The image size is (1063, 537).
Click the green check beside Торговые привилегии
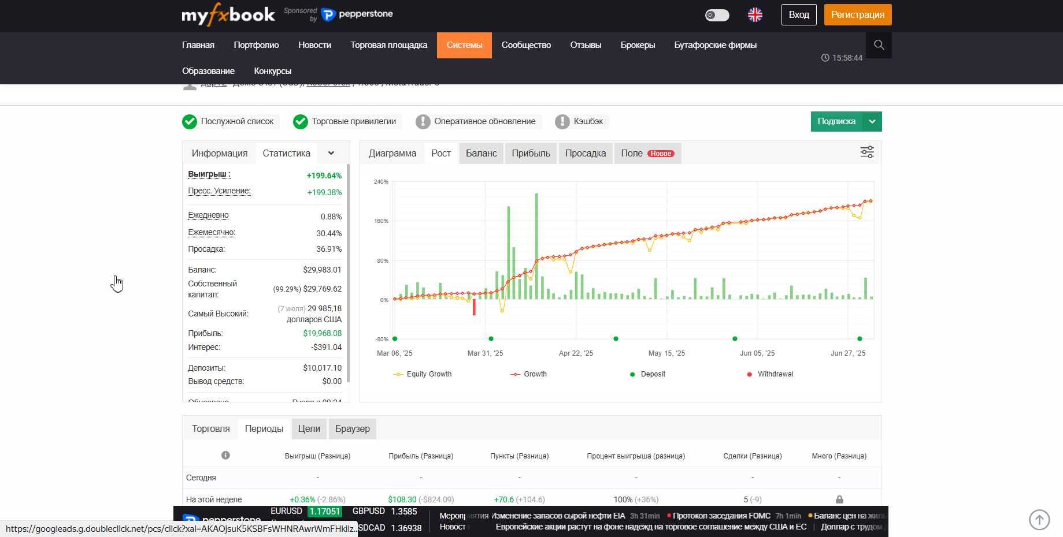pyautogui.click(x=300, y=121)
